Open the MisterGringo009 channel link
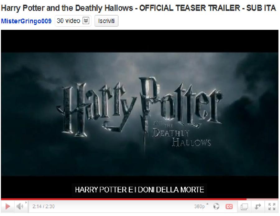 click(x=26, y=21)
